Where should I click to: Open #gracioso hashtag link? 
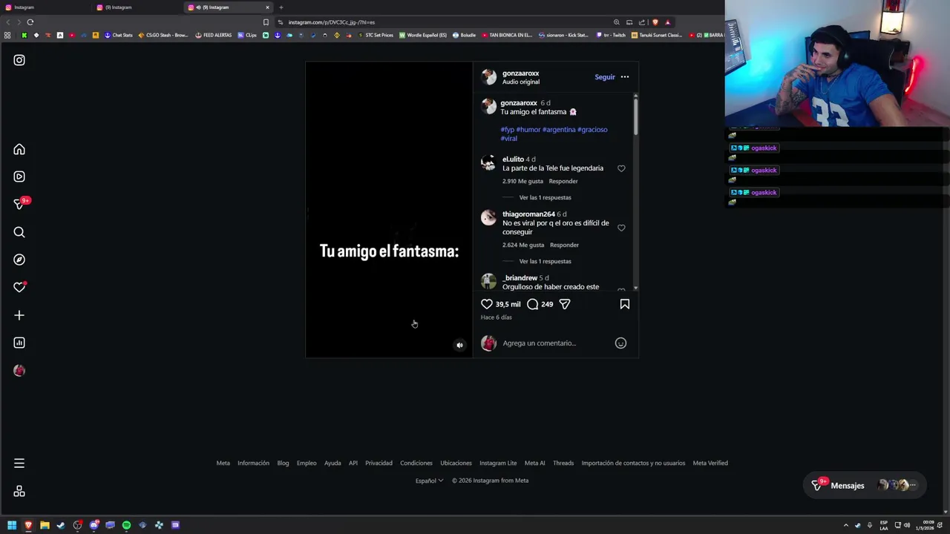(x=592, y=130)
